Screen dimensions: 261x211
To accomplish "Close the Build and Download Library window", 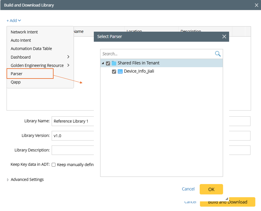I will point(256,5).
